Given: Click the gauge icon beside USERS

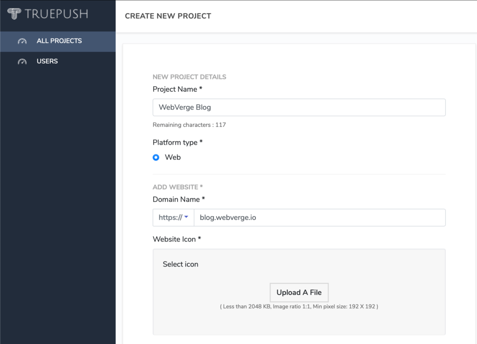Looking at the screenshot, I should tap(22, 61).
